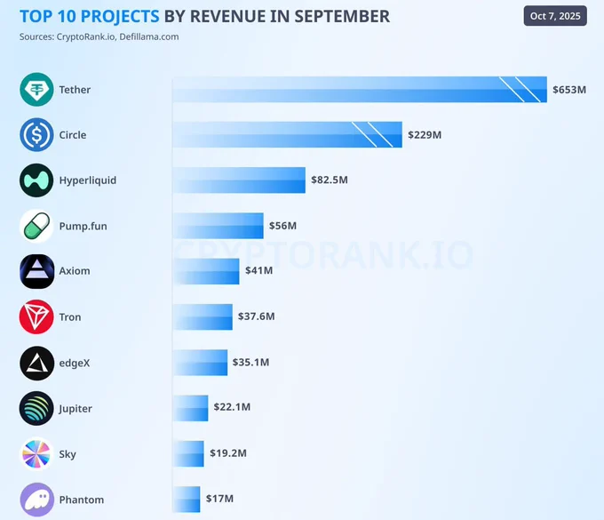Click the Tether revenue bar
604x520 pixels.
pyautogui.click(x=360, y=90)
